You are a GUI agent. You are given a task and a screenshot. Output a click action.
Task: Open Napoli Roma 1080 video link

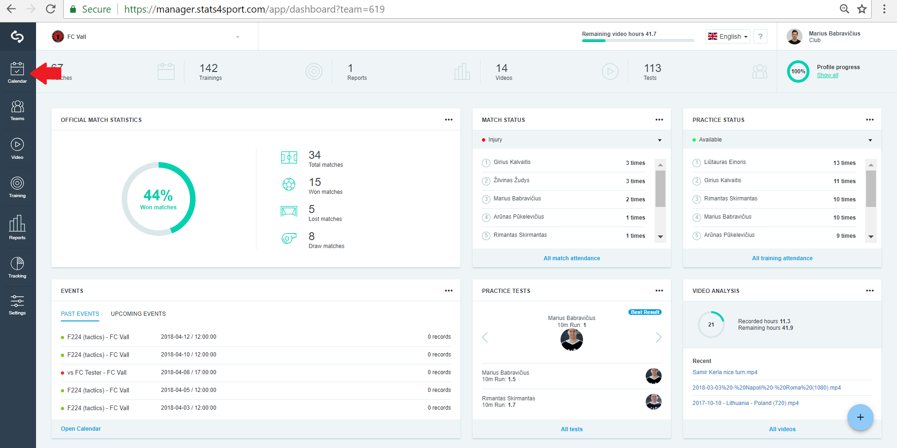766,388
